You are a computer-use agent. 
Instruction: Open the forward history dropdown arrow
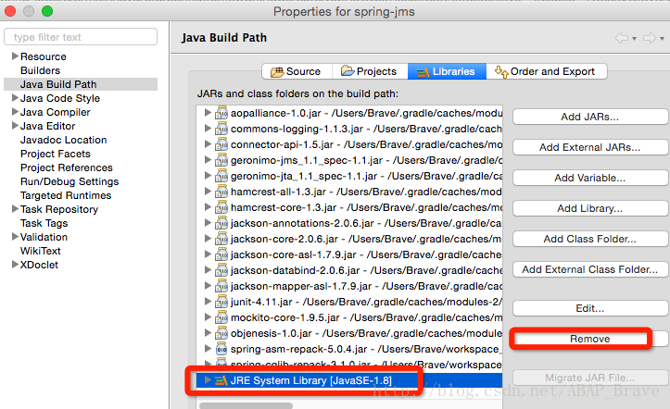coord(662,39)
